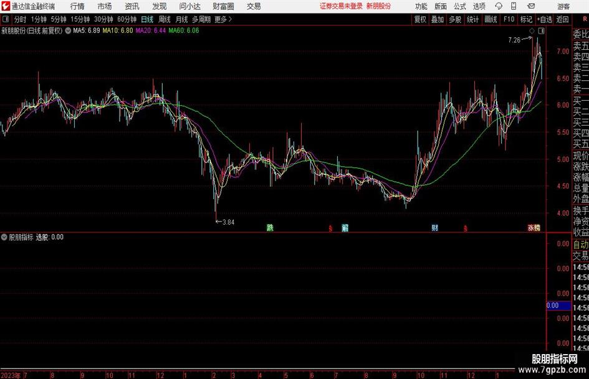The height and width of the screenshot is (379, 589).
Task: Open the 选项 menu
Action: tap(479, 6)
